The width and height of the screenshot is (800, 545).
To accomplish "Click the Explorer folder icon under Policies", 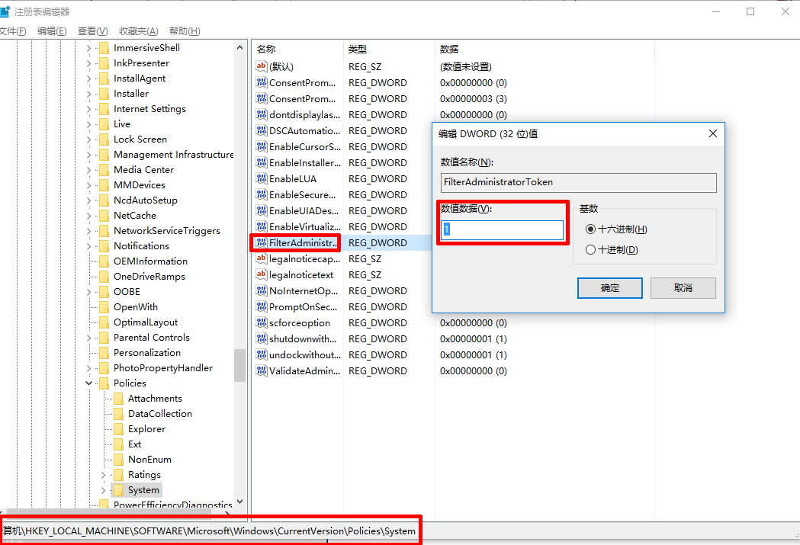I will click(120, 428).
